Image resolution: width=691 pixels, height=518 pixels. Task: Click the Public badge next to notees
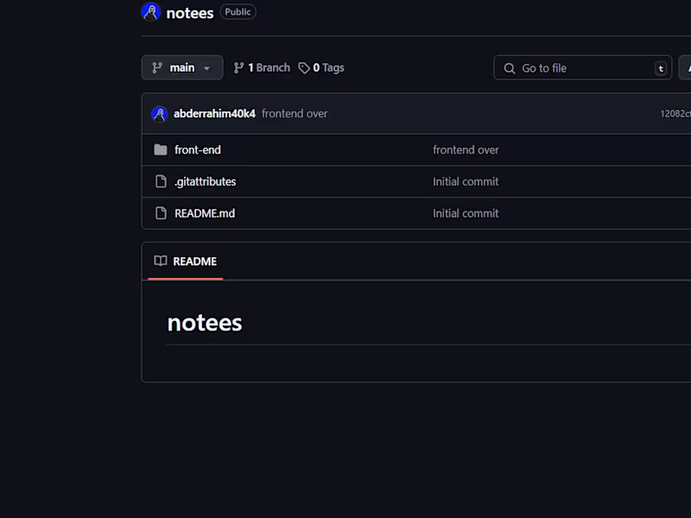point(238,11)
